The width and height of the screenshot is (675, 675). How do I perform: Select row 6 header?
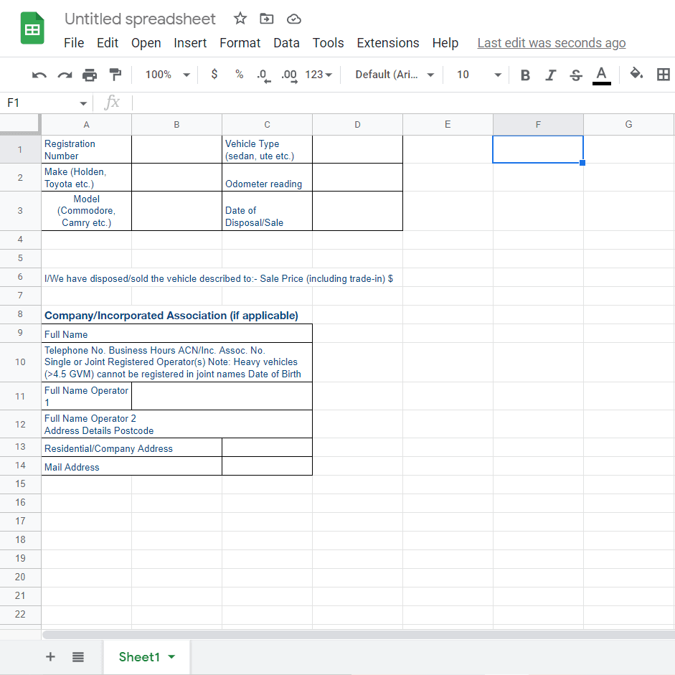pyautogui.click(x=20, y=277)
